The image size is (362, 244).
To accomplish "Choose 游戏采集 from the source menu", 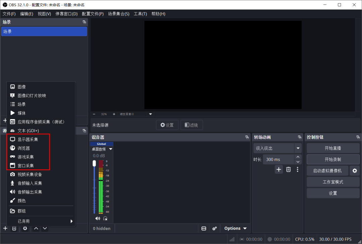I will (25, 157).
